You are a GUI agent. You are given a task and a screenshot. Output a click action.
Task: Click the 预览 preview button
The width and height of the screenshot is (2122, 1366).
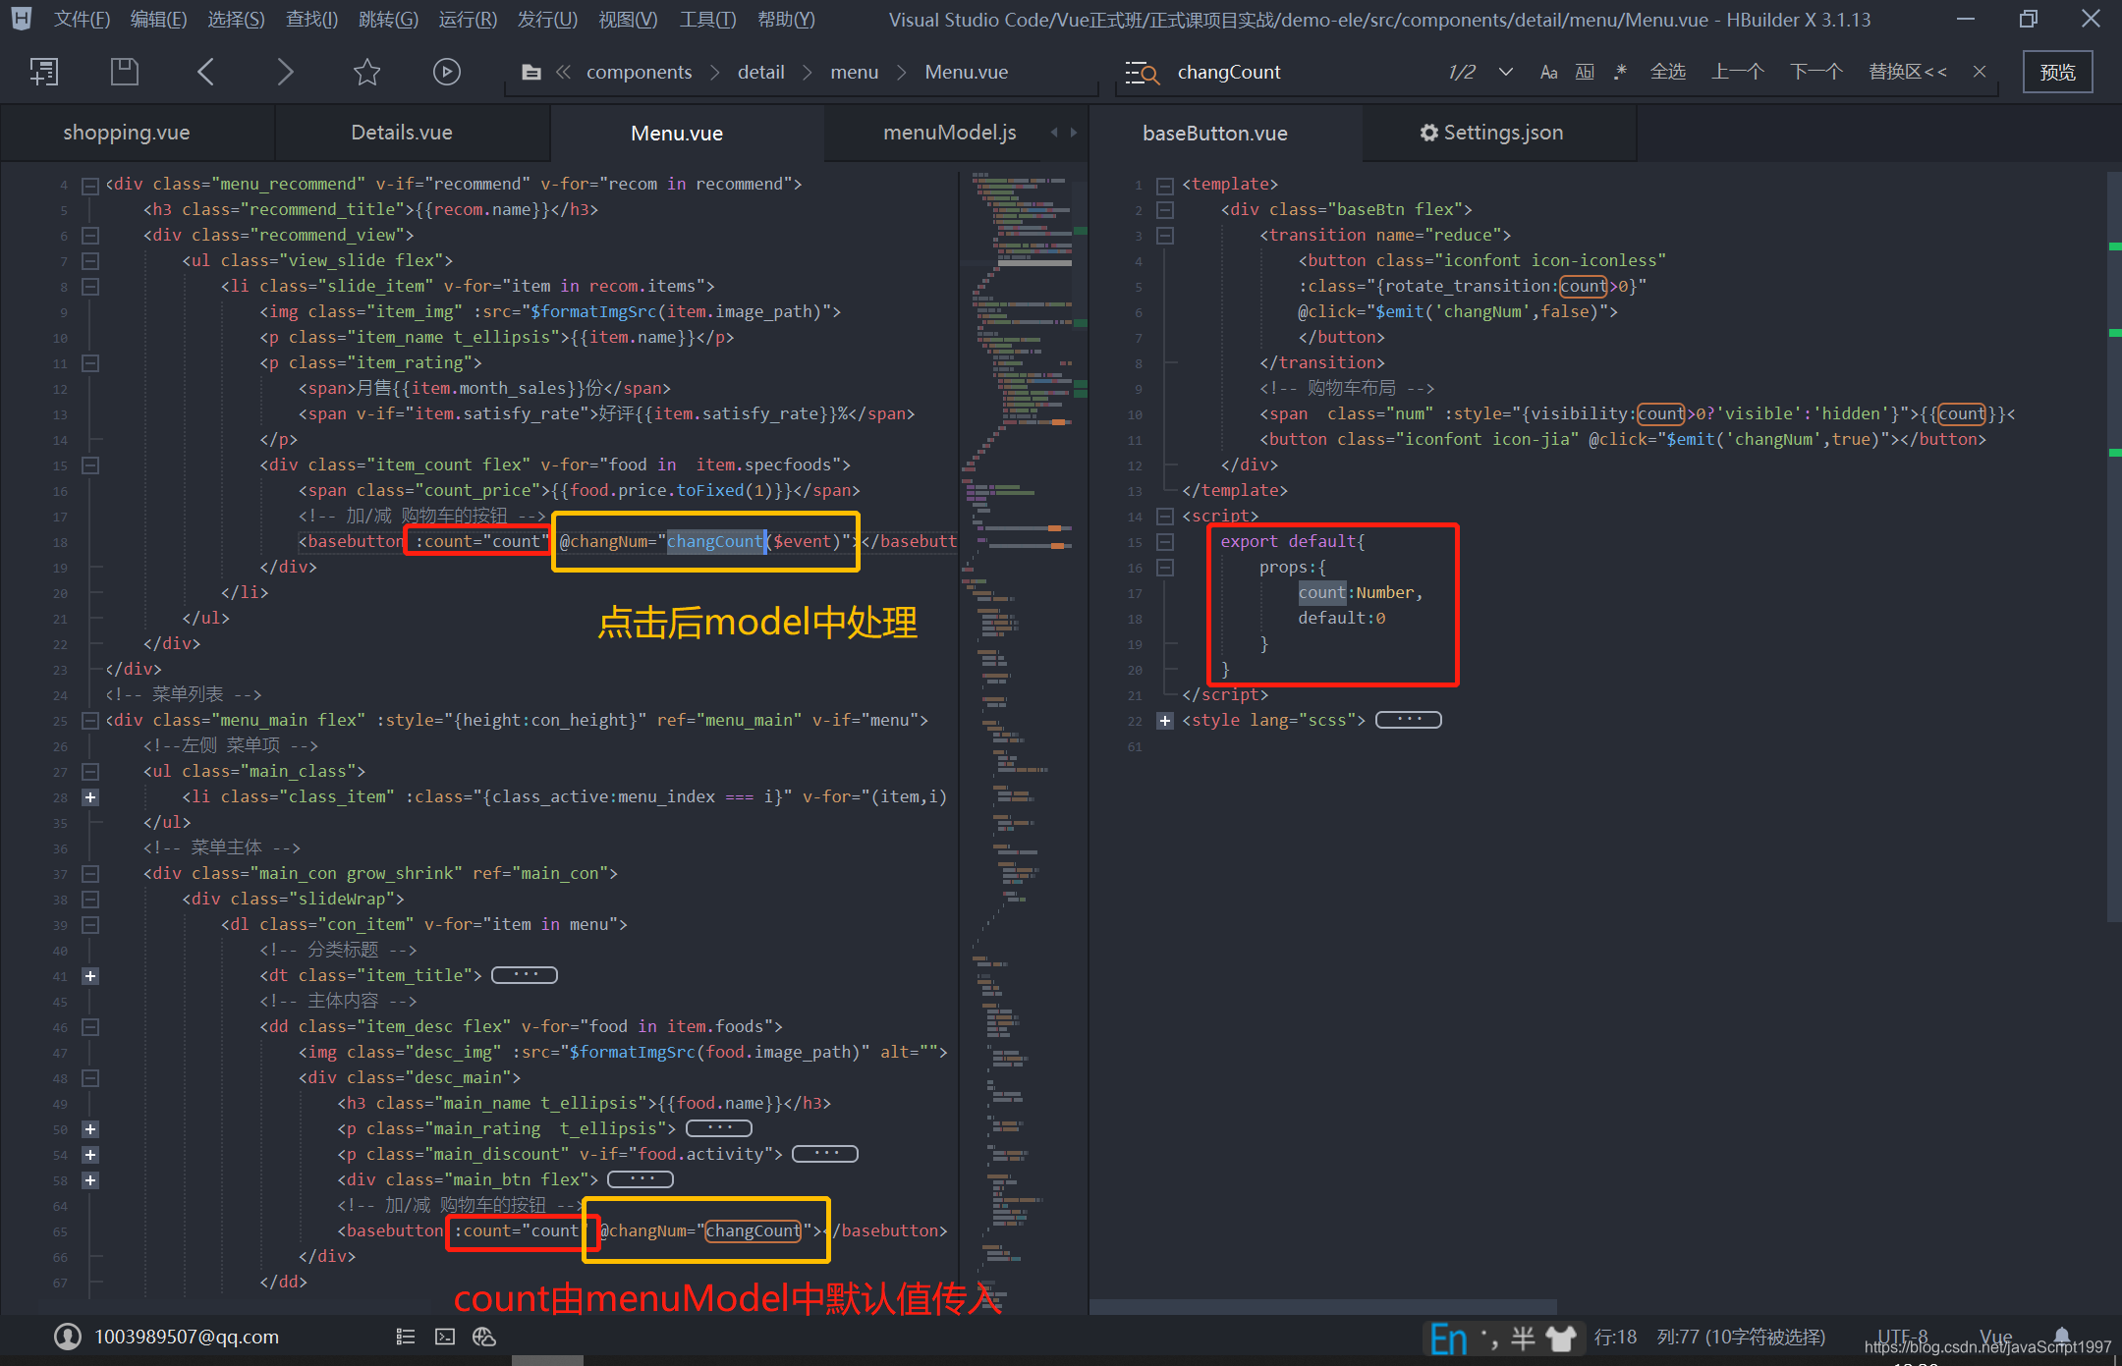click(x=2057, y=73)
